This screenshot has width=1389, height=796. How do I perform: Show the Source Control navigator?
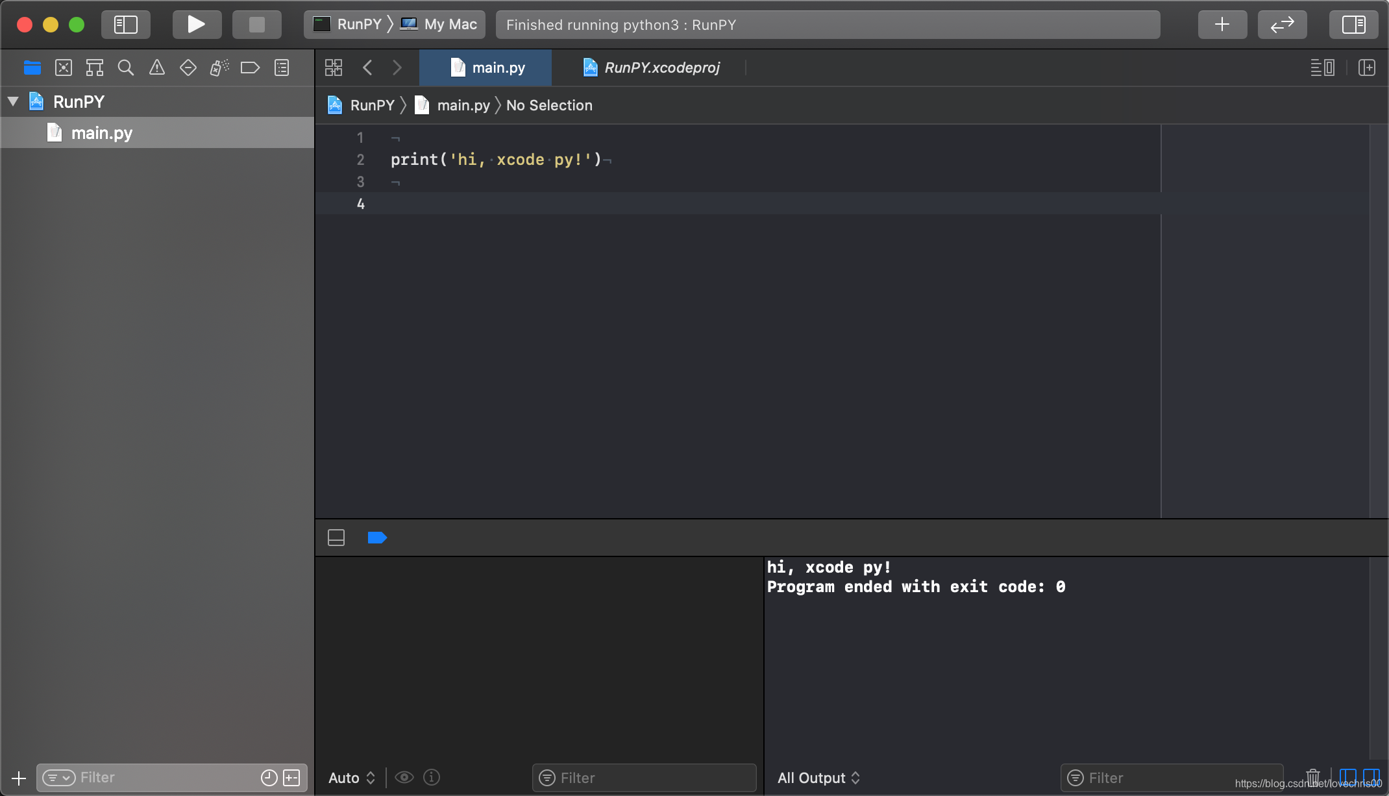(x=64, y=68)
